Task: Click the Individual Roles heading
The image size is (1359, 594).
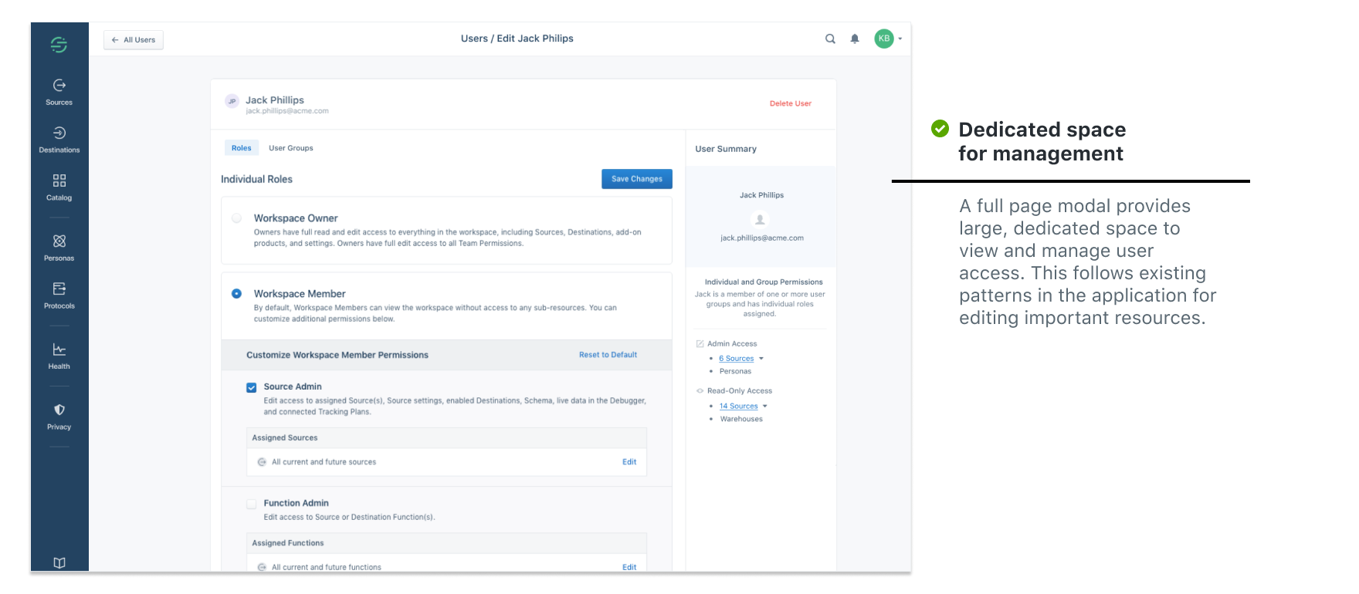Action: pyautogui.click(x=256, y=179)
